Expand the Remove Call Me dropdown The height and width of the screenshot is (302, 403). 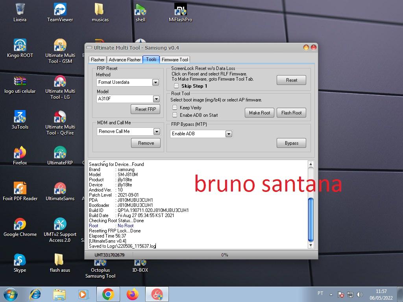click(157, 131)
